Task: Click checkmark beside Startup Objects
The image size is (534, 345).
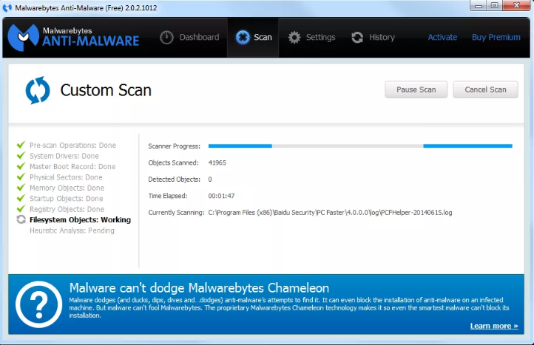Action: point(21,198)
